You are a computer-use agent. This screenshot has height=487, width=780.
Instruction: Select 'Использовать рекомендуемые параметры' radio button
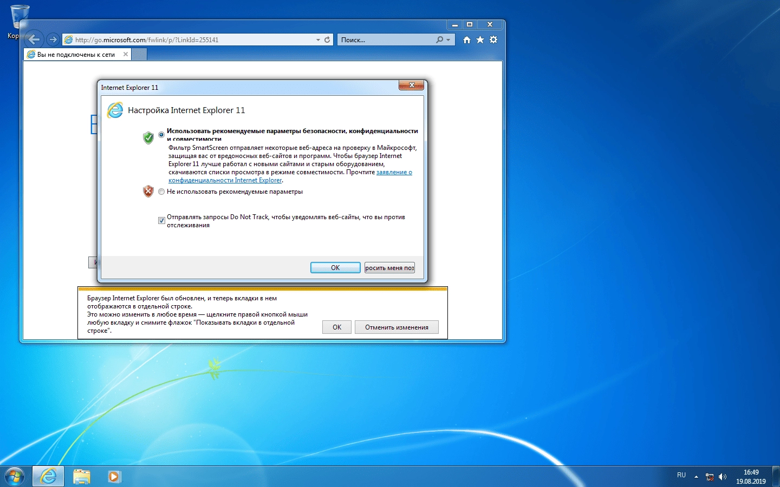(161, 135)
